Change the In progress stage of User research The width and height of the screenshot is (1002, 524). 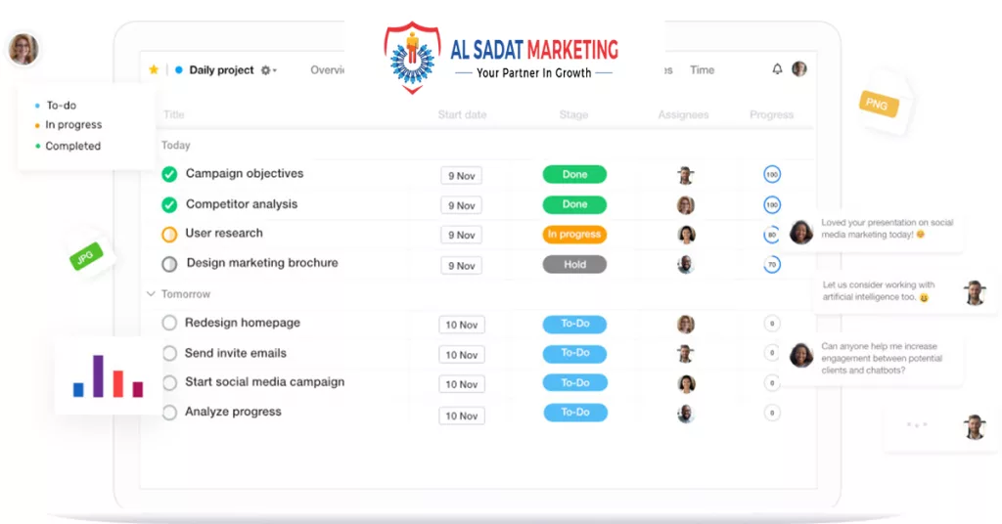point(574,235)
